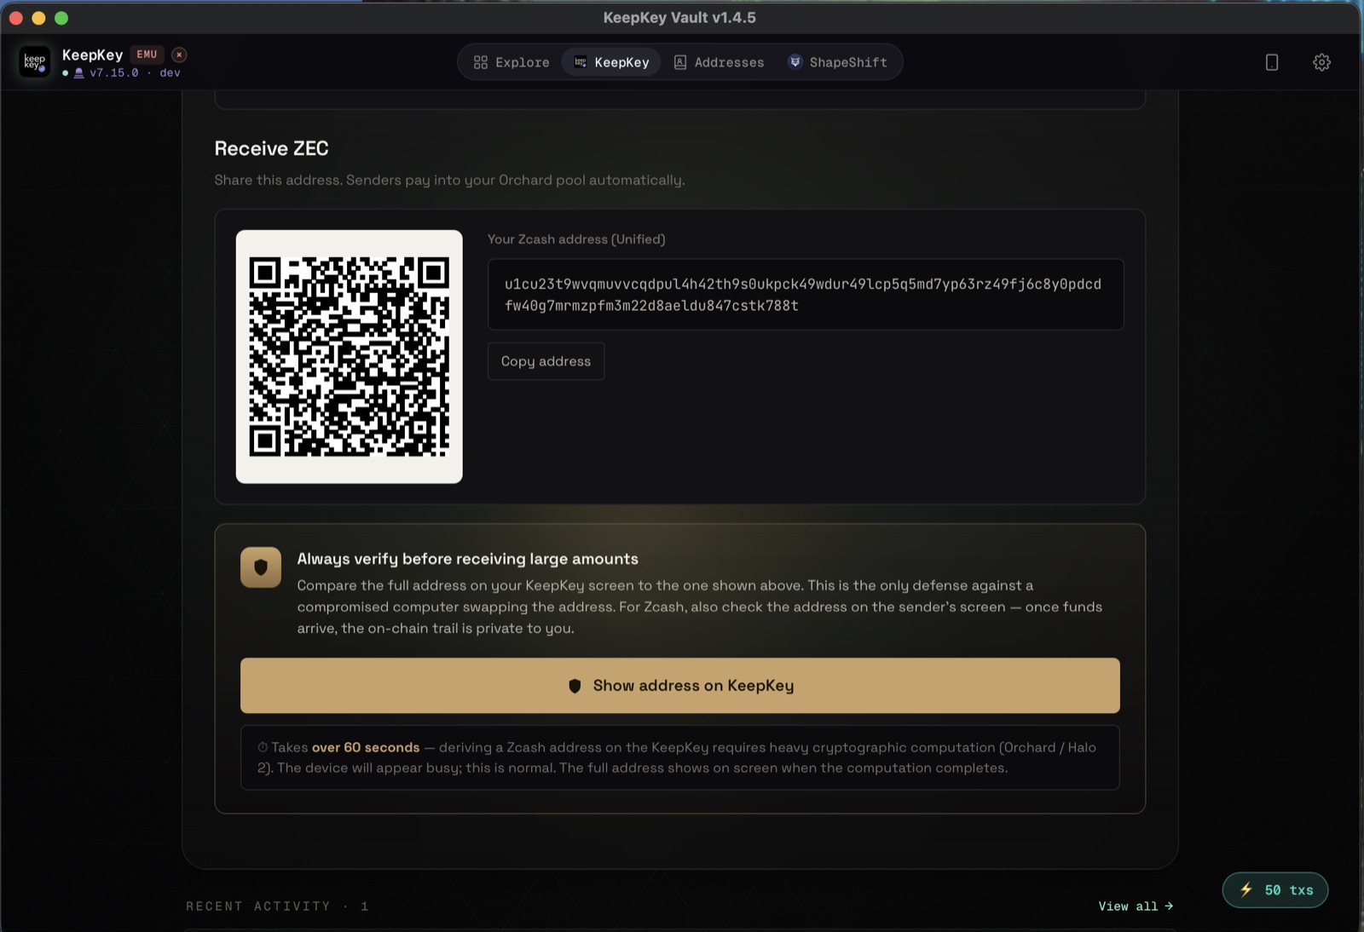Click the device phone icon in header
The height and width of the screenshot is (932, 1364).
click(x=1271, y=62)
